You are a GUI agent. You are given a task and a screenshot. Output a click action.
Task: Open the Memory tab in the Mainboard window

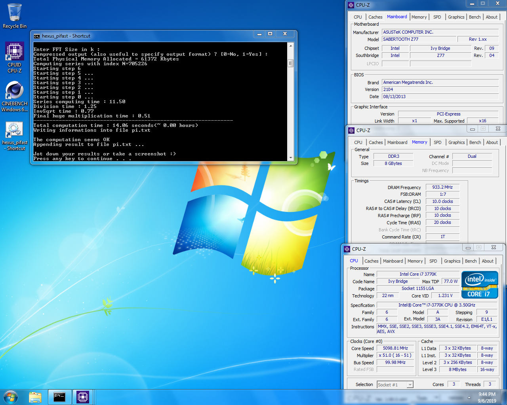(419, 17)
